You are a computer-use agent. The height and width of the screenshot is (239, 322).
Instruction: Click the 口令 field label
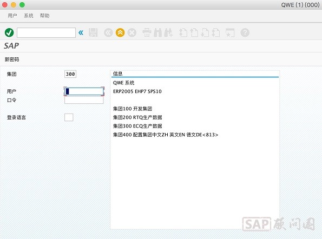[12, 100]
